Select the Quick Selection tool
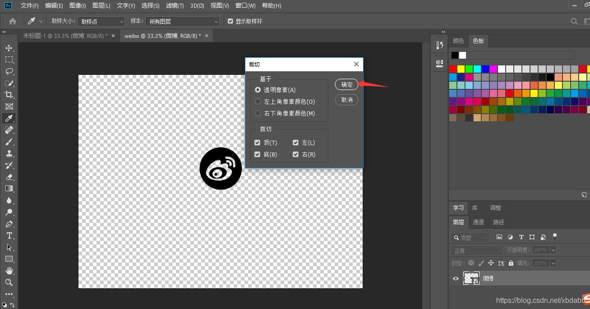The width and height of the screenshot is (590, 309). click(x=9, y=83)
